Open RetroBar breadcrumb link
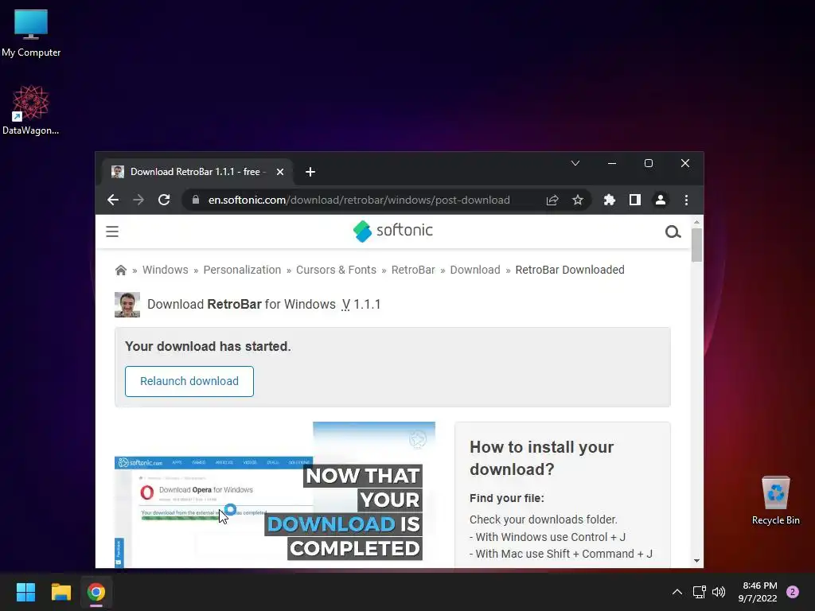 click(x=413, y=270)
